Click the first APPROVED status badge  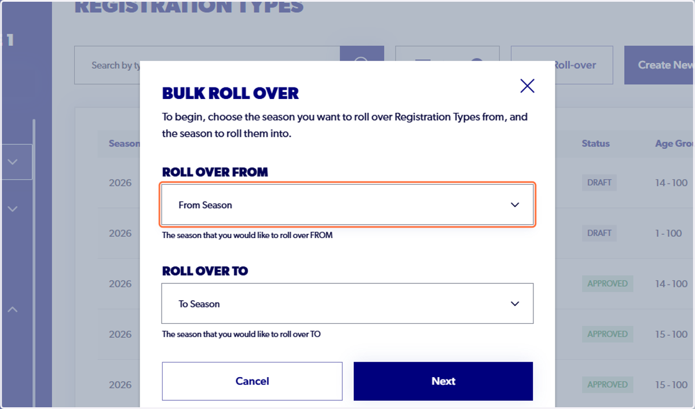pos(607,284)
